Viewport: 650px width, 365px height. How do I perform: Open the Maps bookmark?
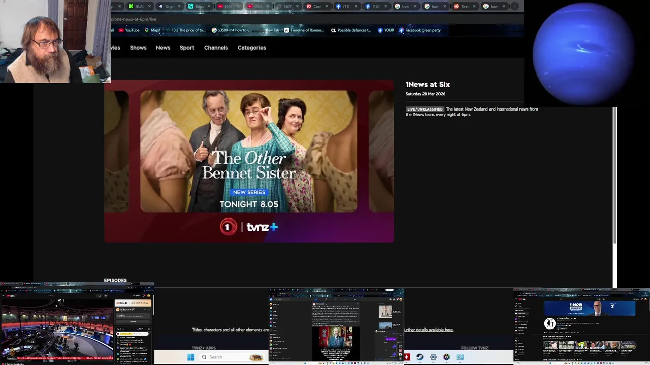pyautogui.click(x=152, y=30)
